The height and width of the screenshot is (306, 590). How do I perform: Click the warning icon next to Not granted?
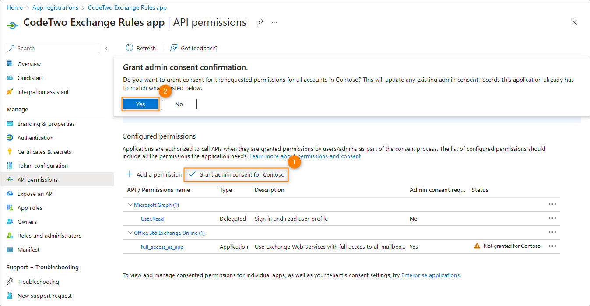pos(477,246)
